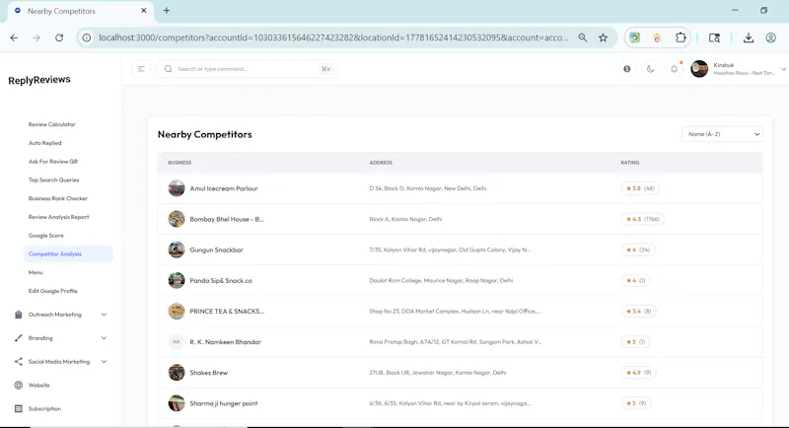Go back to the previous page

[14, 37]
